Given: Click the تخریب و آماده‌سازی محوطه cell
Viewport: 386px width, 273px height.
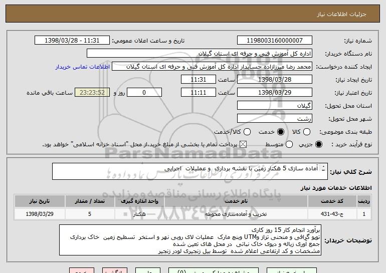Looking at the screenshot, I should pos(236,214).
